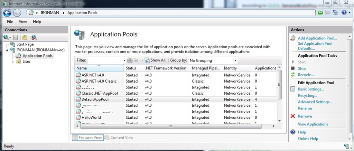Click scroll down arrow of pool list
This screenshot has height=151, width=354.
tap(279, 121)
